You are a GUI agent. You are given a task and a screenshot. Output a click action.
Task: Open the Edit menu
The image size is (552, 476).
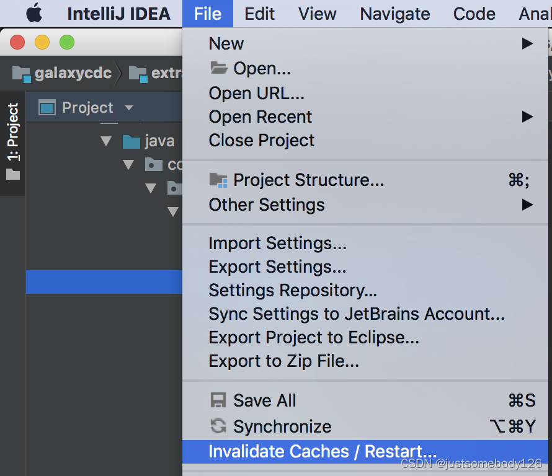tap(260, 14)
